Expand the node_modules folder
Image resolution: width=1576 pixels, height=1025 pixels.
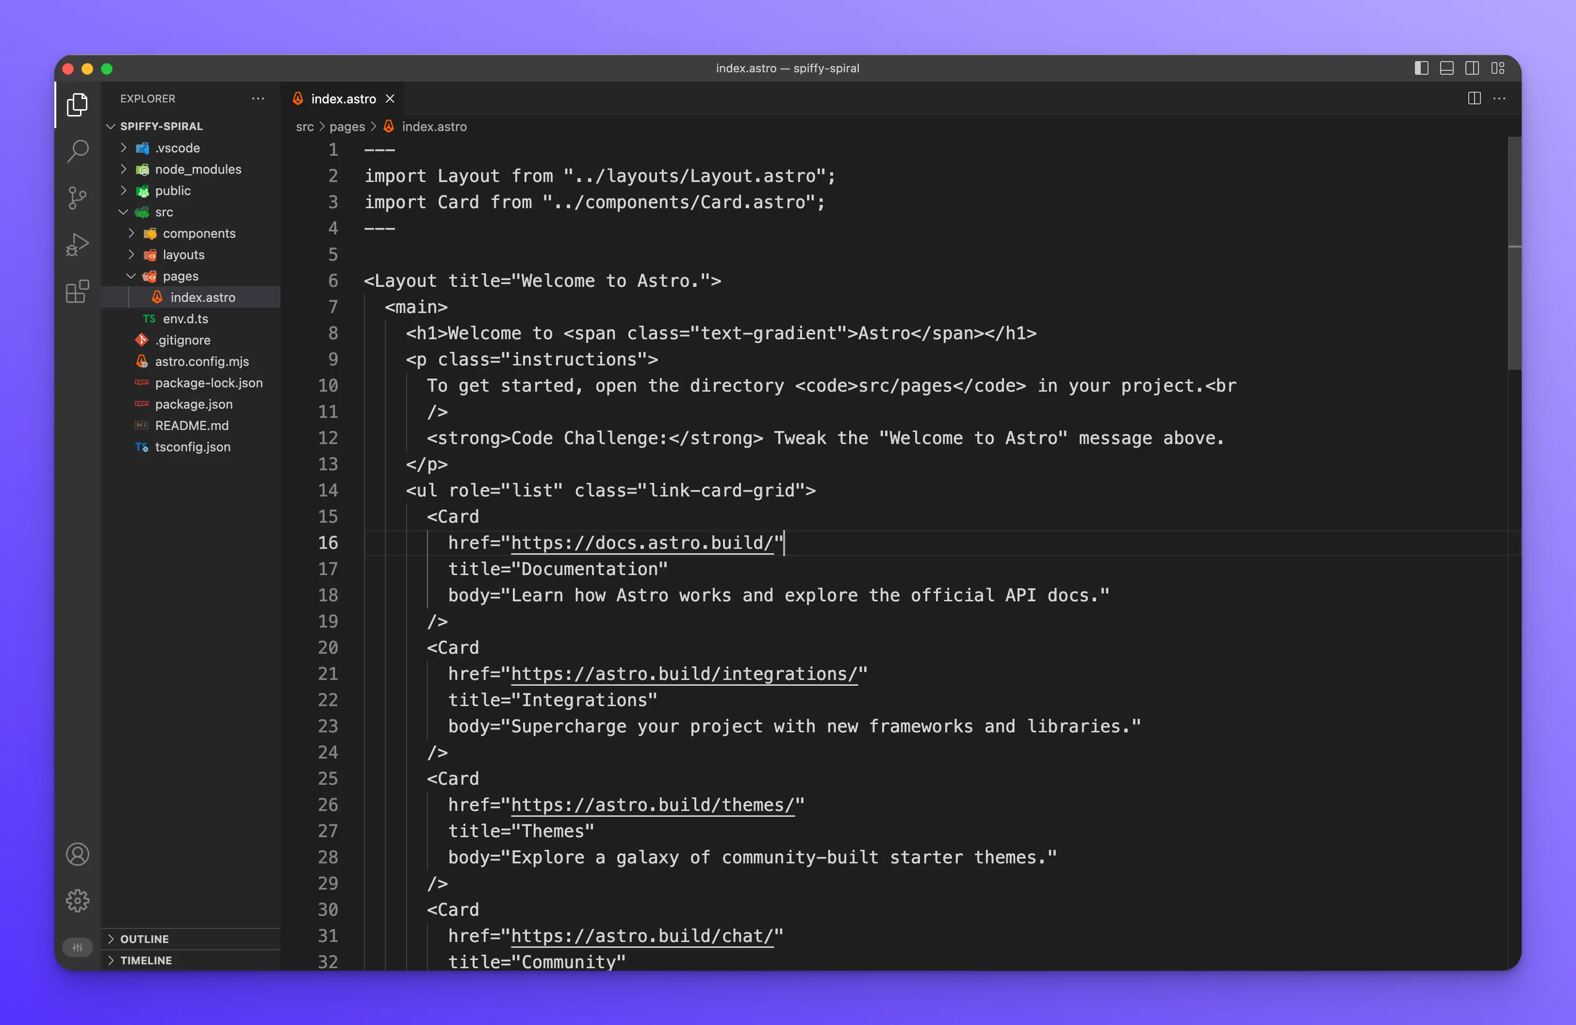click(123, 169)
